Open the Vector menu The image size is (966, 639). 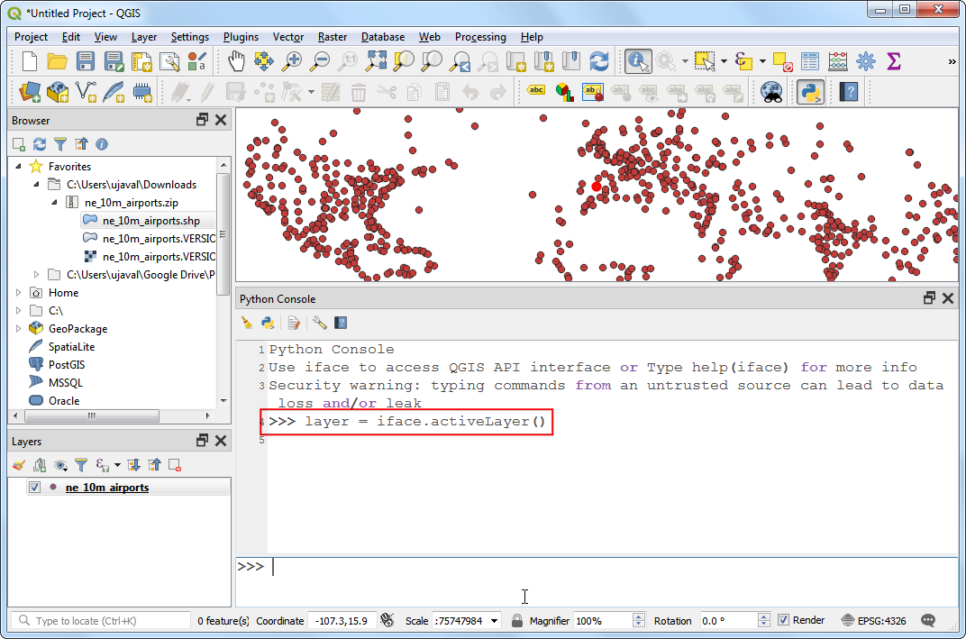(287, 37)
